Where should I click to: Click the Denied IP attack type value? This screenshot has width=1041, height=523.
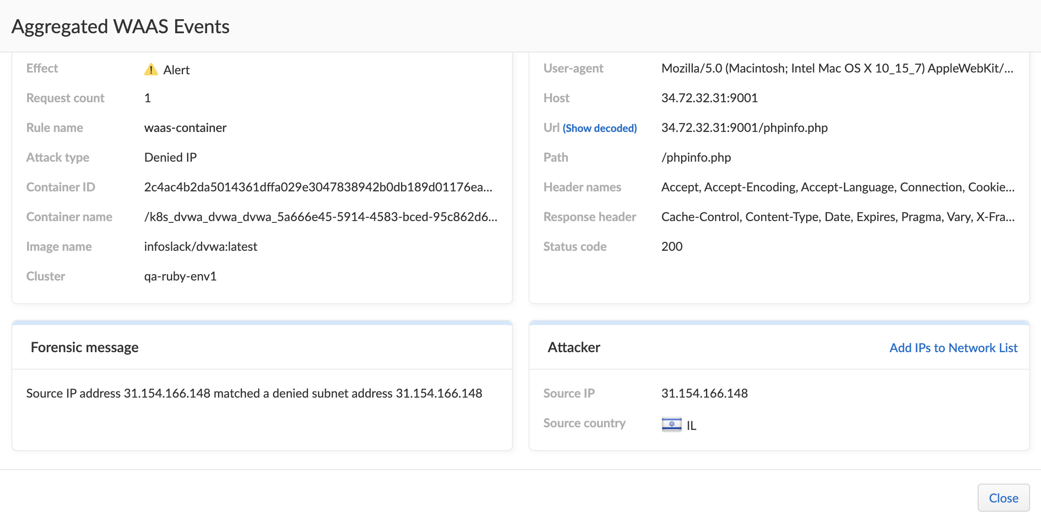pos(170,157)
